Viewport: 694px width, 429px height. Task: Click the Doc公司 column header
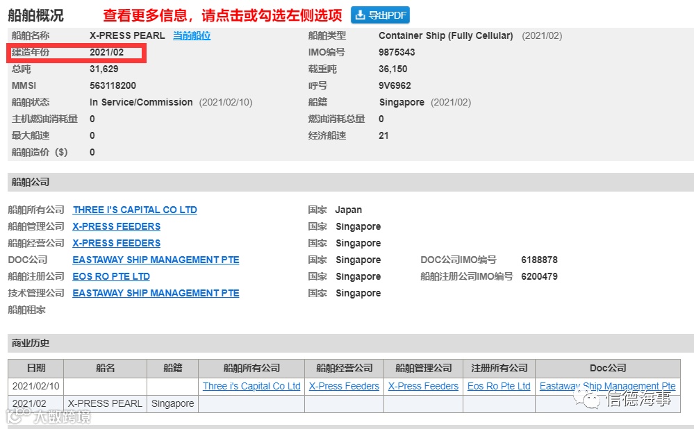pyautogui.click(x=608, y=368)
